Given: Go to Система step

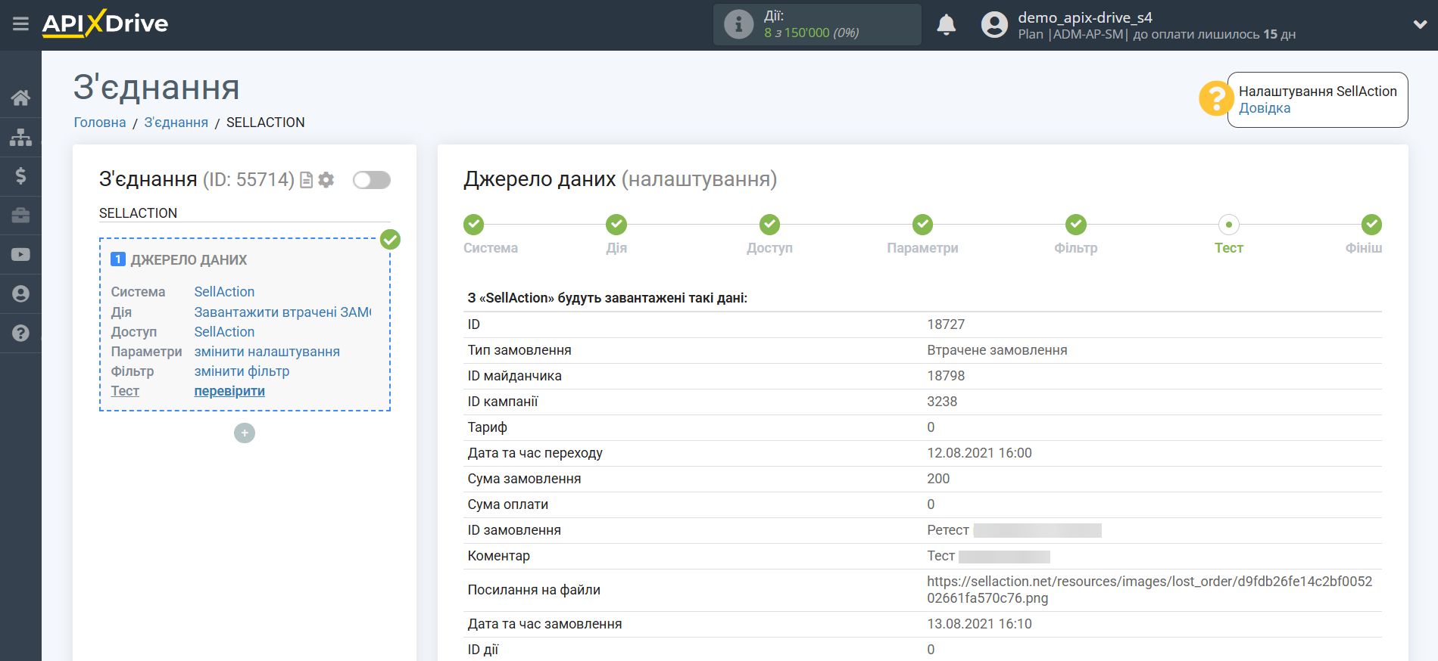Looking at the screenshot, I should [x=474, y=225].
